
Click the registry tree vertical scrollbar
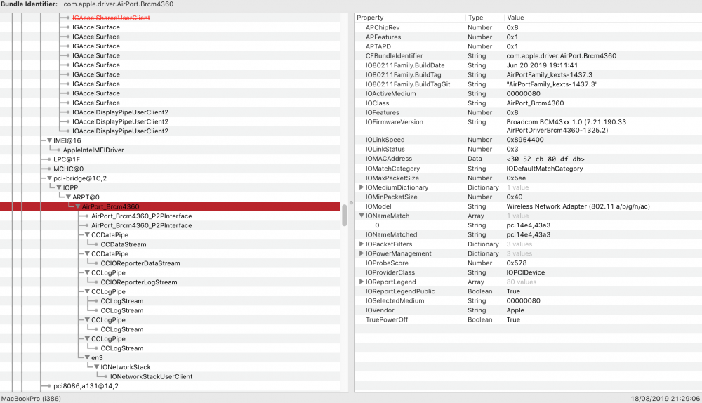344,215
